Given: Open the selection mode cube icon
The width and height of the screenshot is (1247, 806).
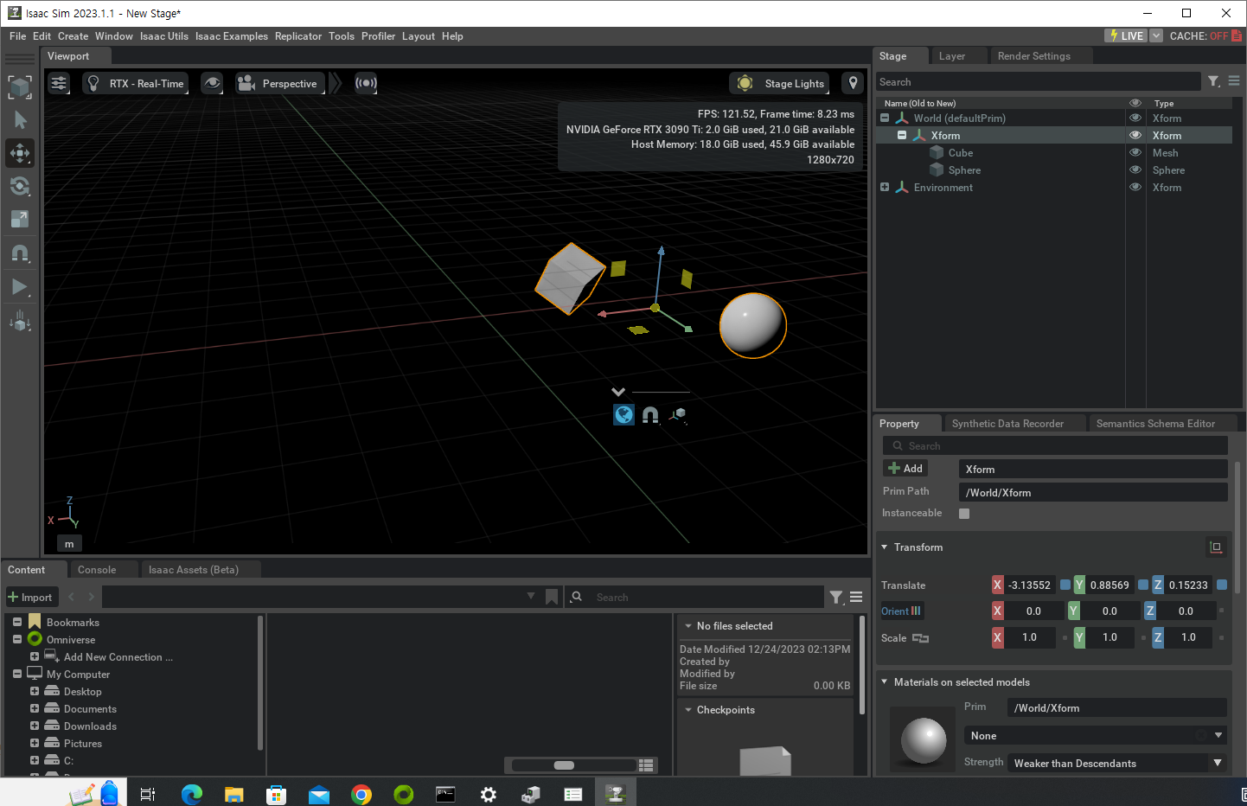Looking at the screenshot, I should (x=20, y=86).
